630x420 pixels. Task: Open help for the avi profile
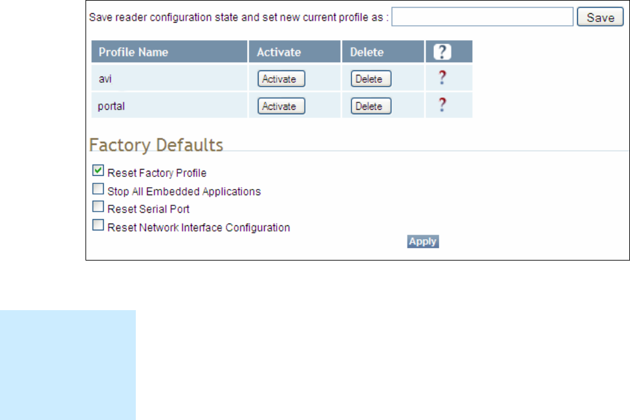coord(442,77)
